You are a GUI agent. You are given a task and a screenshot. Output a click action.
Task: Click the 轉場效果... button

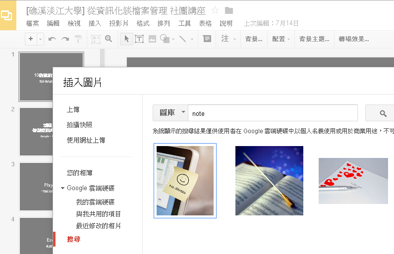coord(353,39)
